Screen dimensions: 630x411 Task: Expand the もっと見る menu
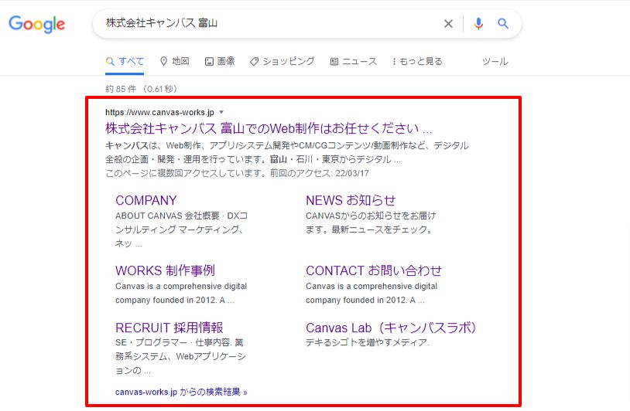pyautogui.click(x=417, y=61)
